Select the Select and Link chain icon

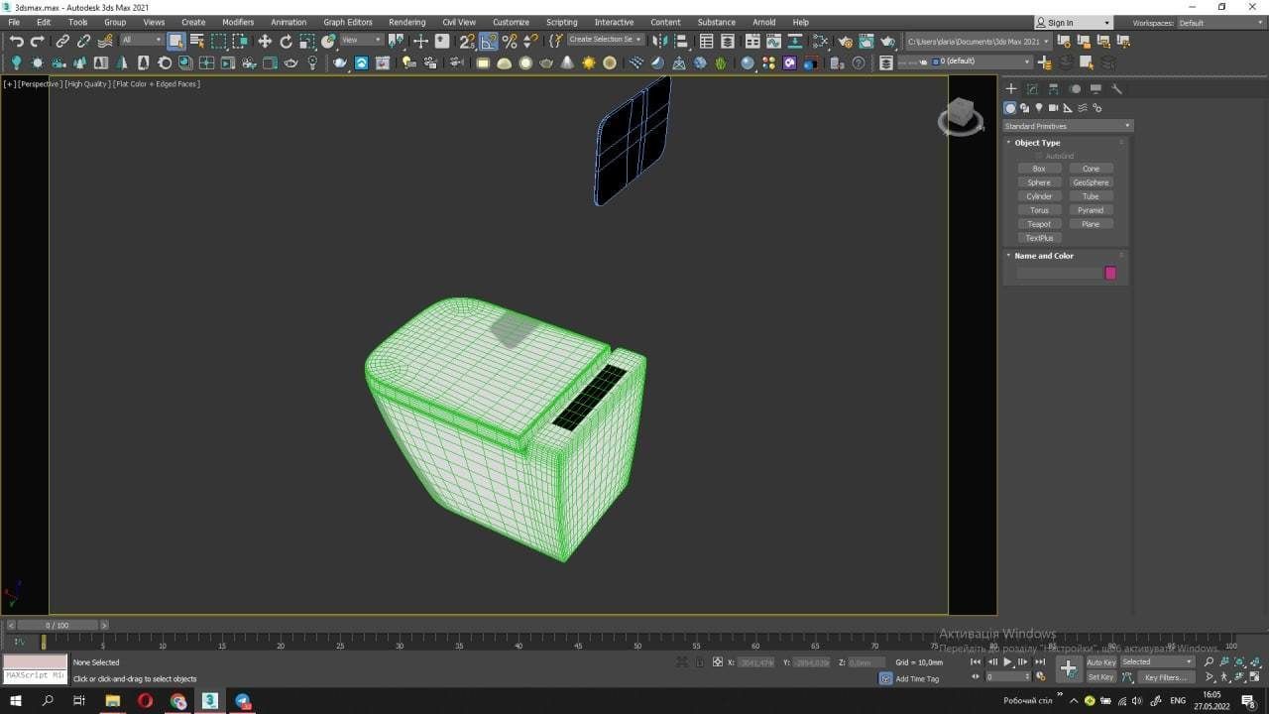coord(62,41)
